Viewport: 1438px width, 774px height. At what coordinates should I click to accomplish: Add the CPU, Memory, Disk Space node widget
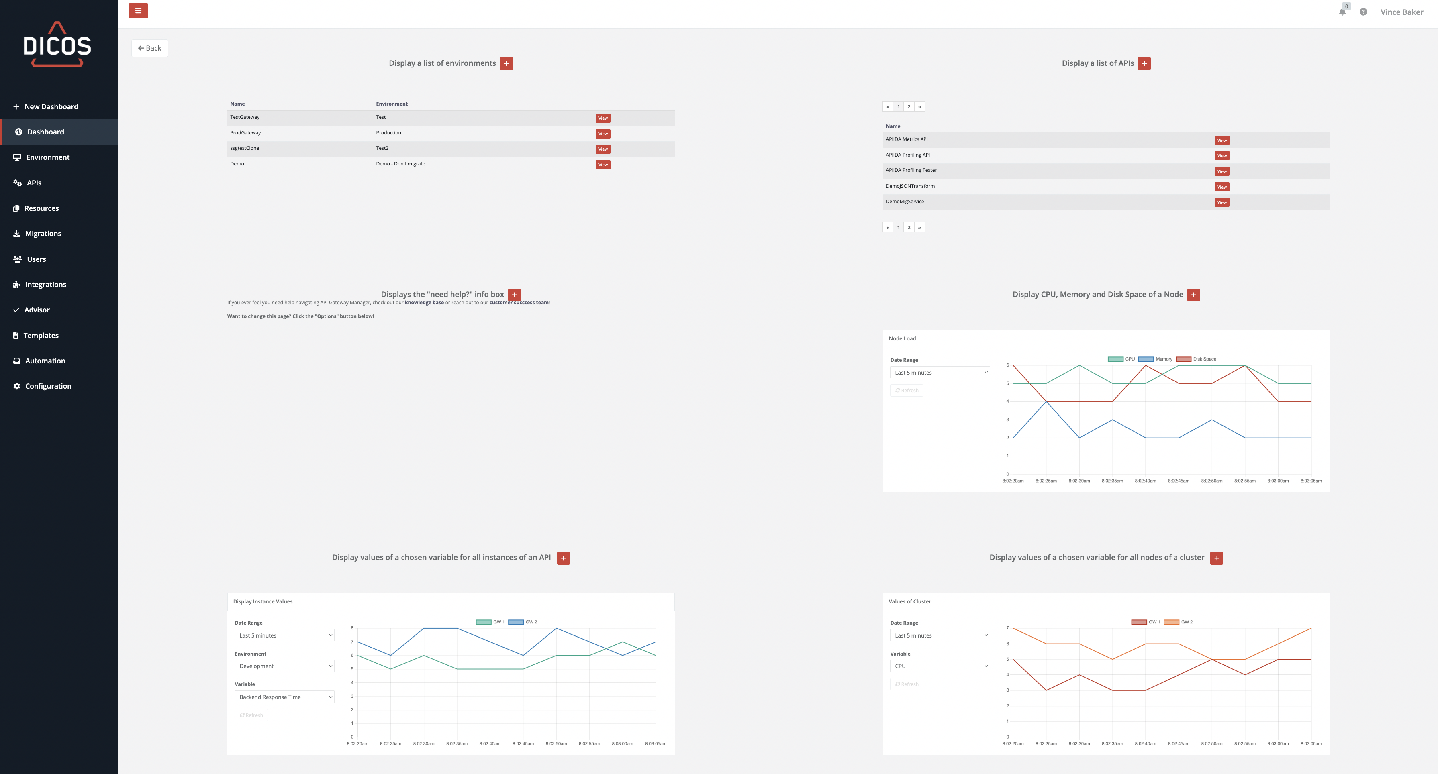[1193, 295]
